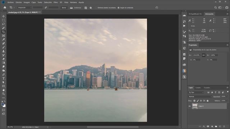Open Propiedades panel flyout menu
The width and height of the screenshot is (230, 129).
coord(227,45)
